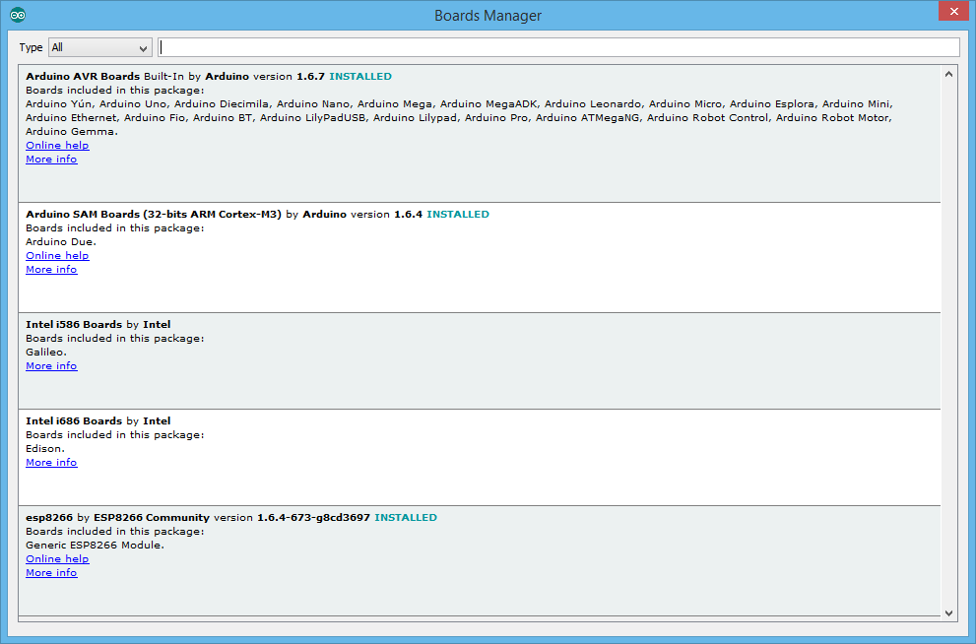Click the scrollbar down arrow
This screenshot has height=644, width=976.
(948, 612)
